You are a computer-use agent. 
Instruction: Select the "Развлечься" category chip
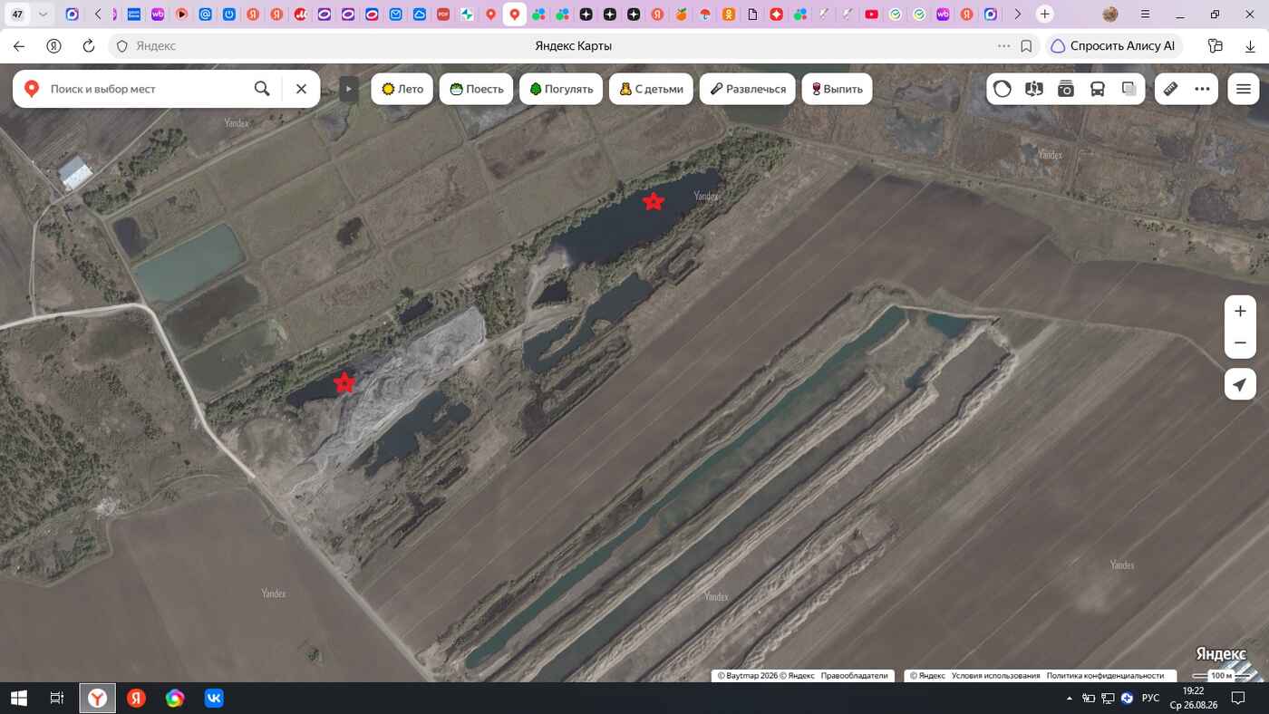click(748, 89)
